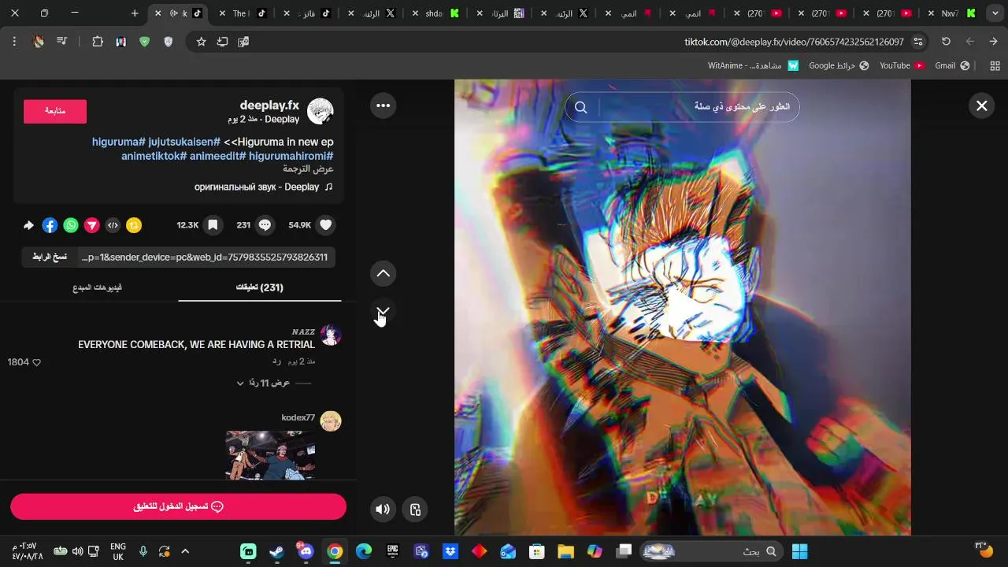Click the TikTok video player area

[x=683, y=307]
